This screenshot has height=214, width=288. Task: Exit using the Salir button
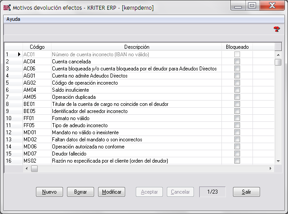pos(246,192)
